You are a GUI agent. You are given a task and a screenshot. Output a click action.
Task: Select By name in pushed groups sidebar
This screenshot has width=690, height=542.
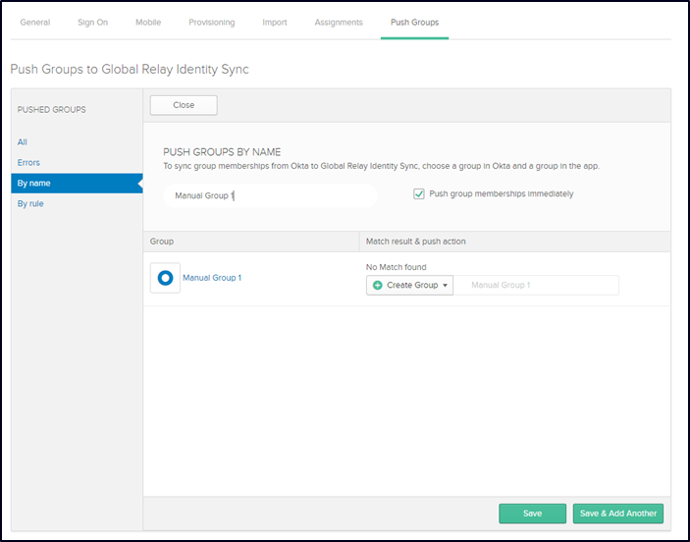77,184
